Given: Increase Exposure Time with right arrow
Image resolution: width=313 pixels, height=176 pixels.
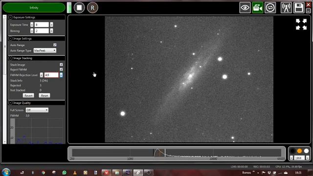Looking at the screenshot, I should pyautogui.click(x=51, y=24).
